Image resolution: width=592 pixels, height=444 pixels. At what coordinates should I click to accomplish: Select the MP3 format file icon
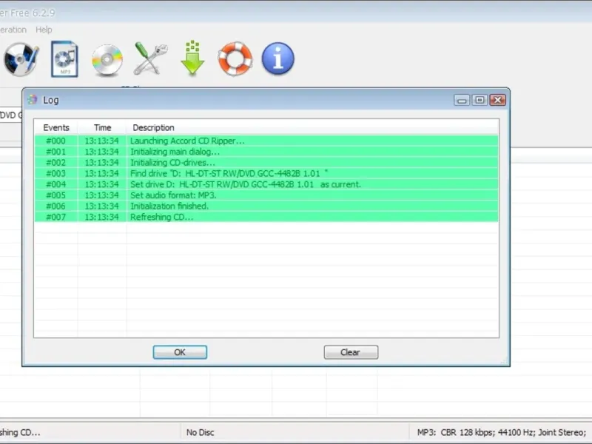click(x=64, y=59)
